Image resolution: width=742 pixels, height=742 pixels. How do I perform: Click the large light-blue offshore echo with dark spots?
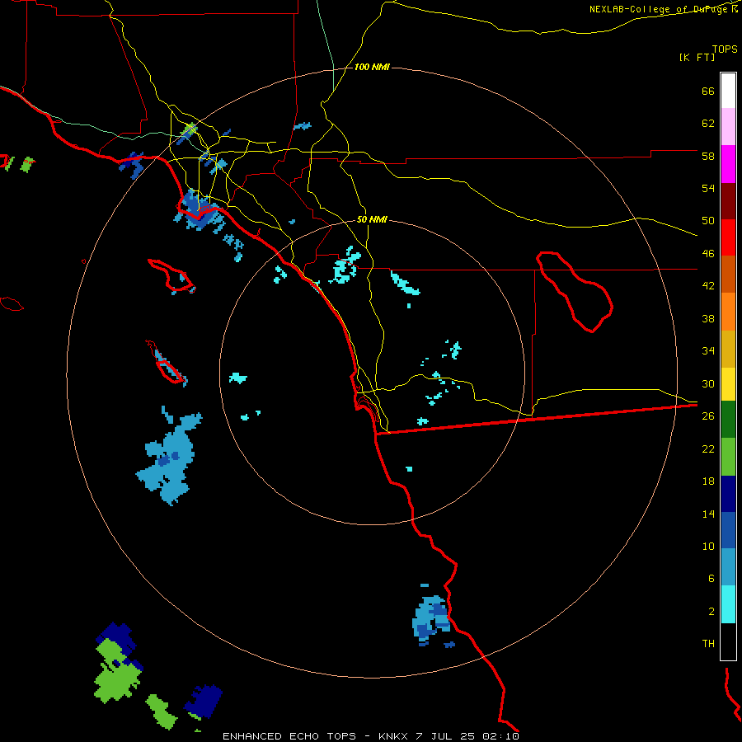(171, 458)
